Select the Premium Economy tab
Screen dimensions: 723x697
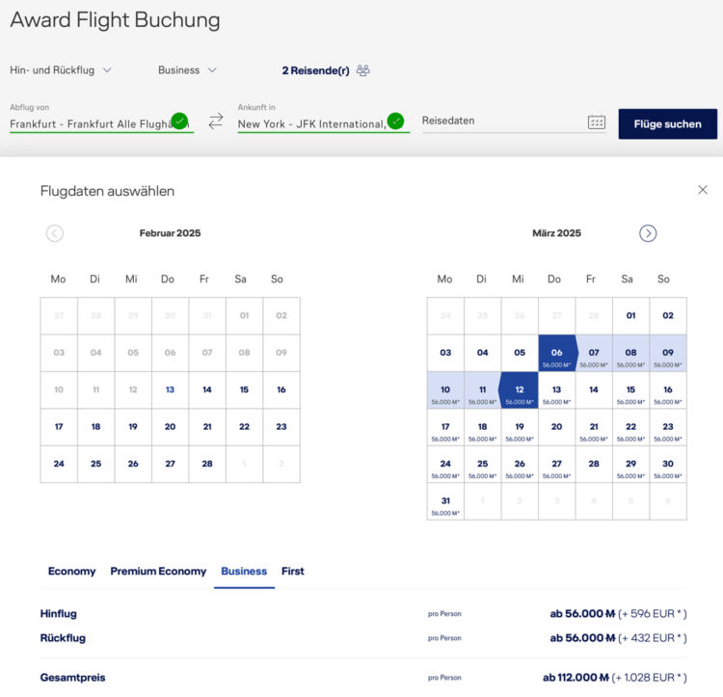point(158,572)
